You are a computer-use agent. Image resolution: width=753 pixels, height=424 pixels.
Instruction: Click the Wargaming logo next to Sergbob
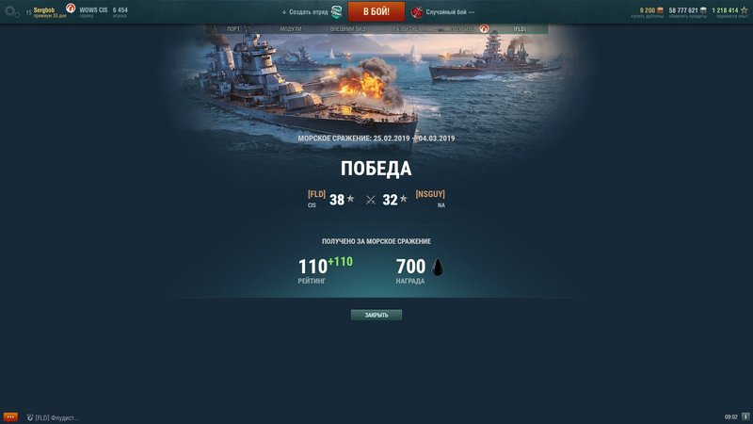coord(71,8)
